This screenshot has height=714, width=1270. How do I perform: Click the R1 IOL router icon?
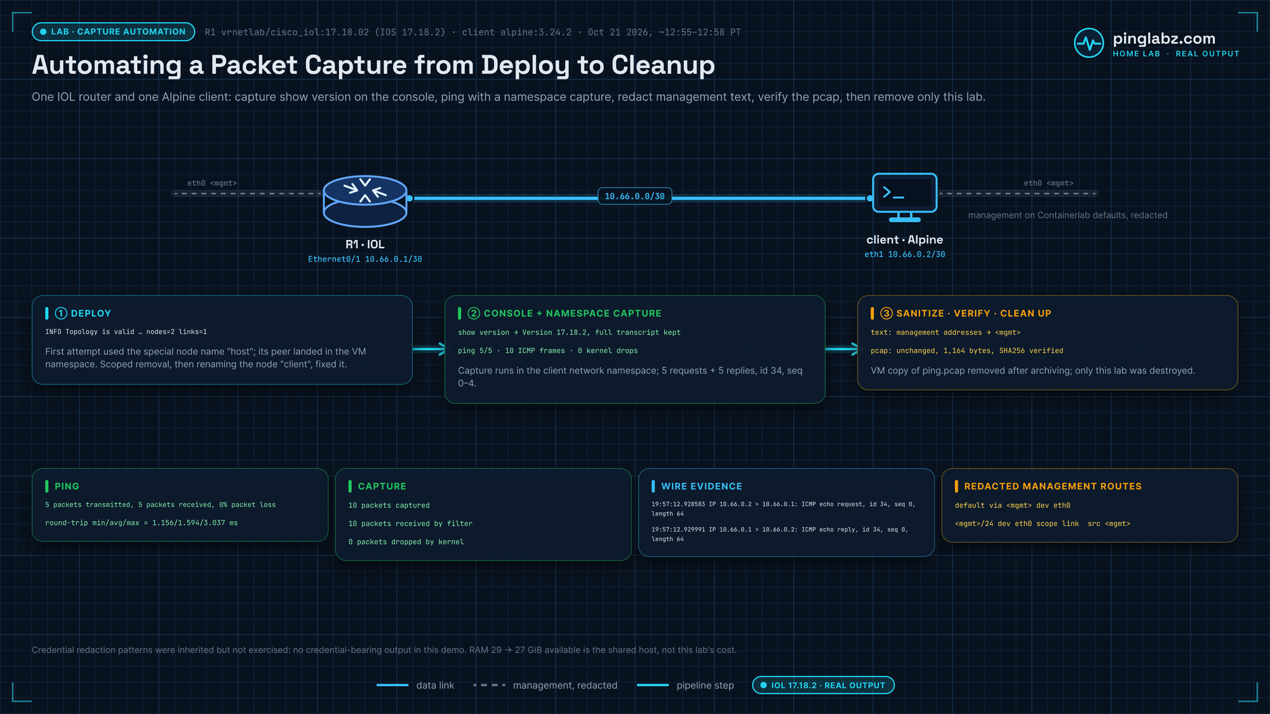365,201
